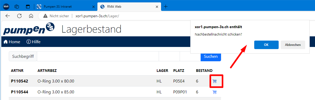The width and height of the screenshot is (315, 100).
Task: Click the cart icon for O-Ring 3.00 x 85.00
Action: [x=214, y=92]
